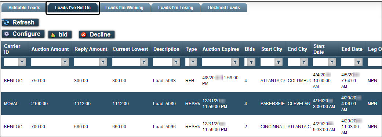Select the KENLOG Load: 5063 row

tap(191, 80)
